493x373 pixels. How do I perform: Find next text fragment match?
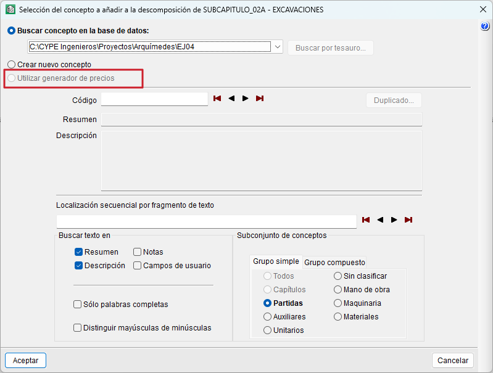point(394,219)
